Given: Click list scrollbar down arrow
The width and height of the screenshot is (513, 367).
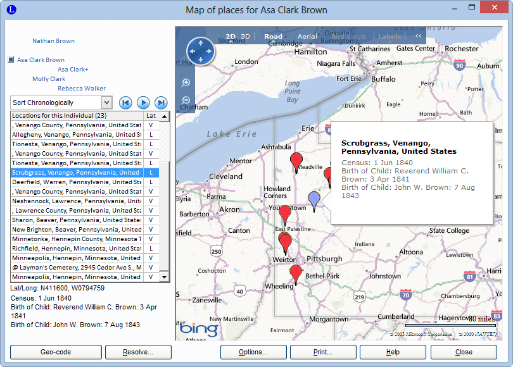Looking at the screenshot, I should coord(164,277).
